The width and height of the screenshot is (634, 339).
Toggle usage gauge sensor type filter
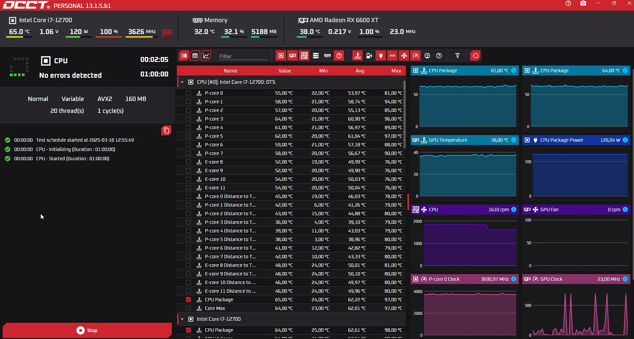coord(427,56)
